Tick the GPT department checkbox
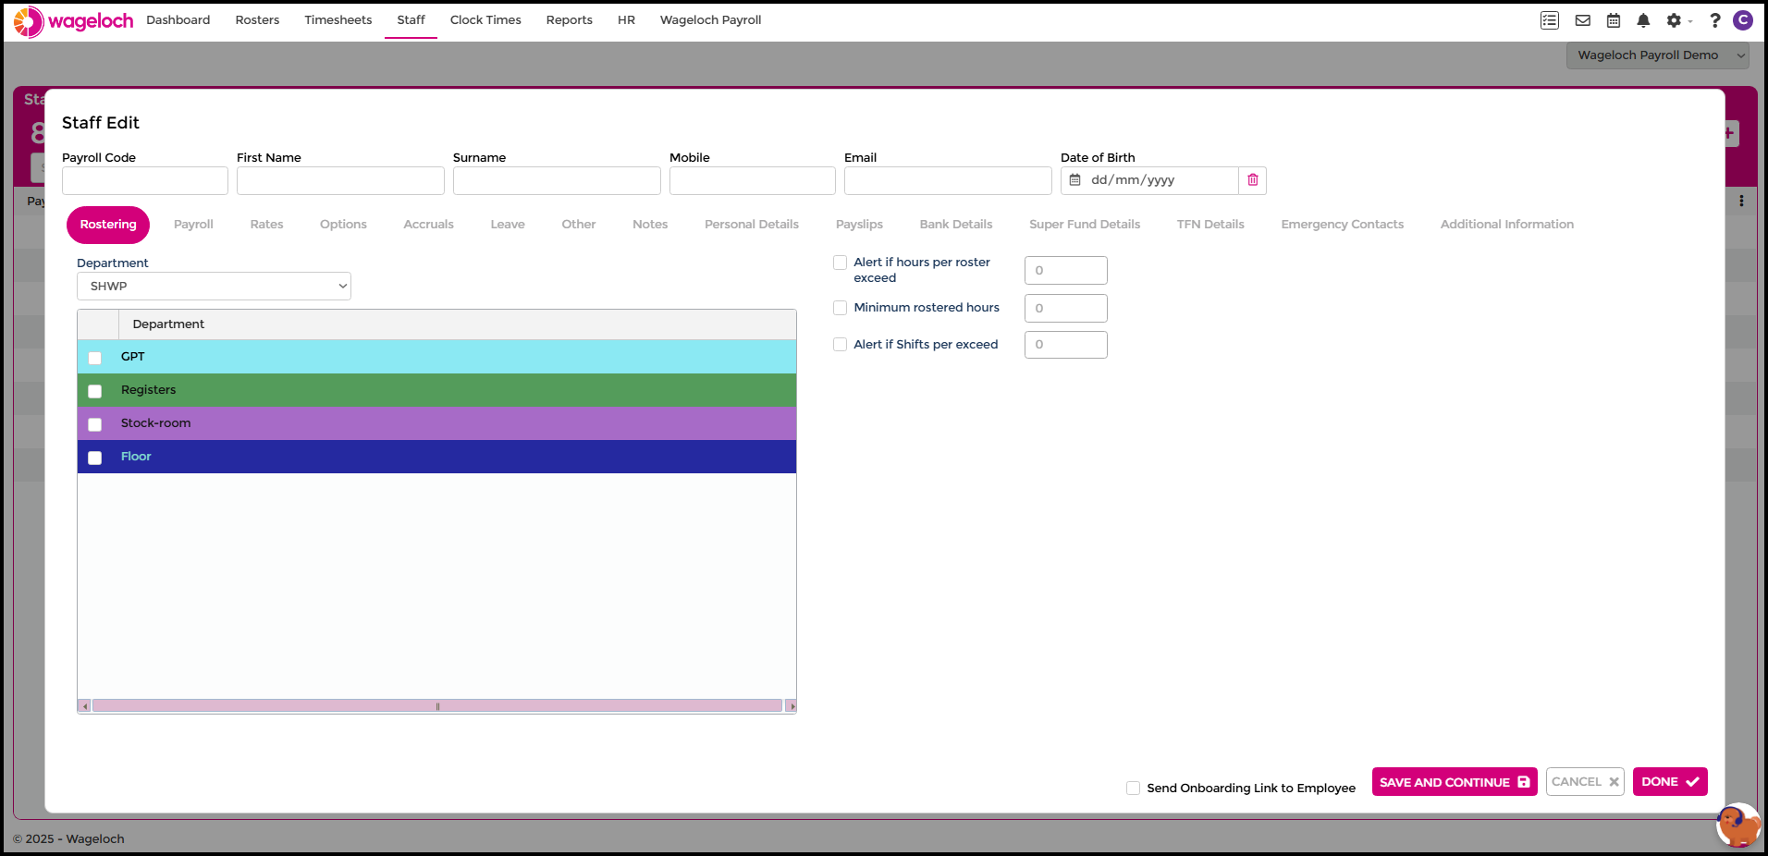This screenshot has height=856, width=1768. click(95, 358)
